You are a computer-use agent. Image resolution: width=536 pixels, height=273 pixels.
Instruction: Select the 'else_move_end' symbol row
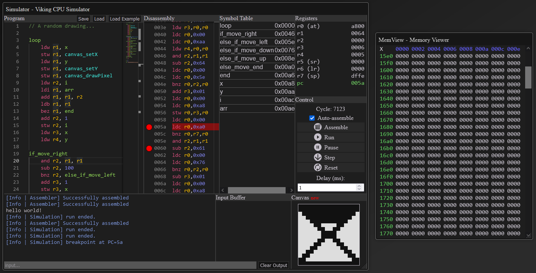257,67
